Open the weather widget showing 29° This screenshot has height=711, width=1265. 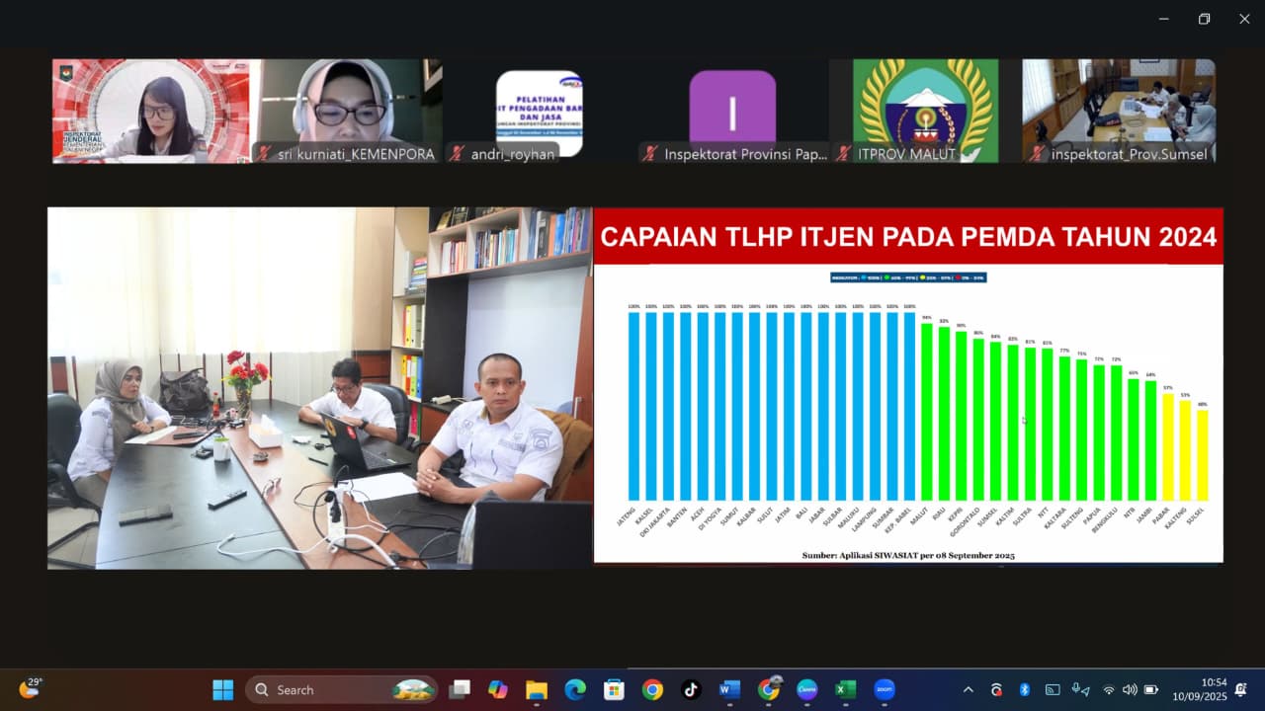[30, 688]
